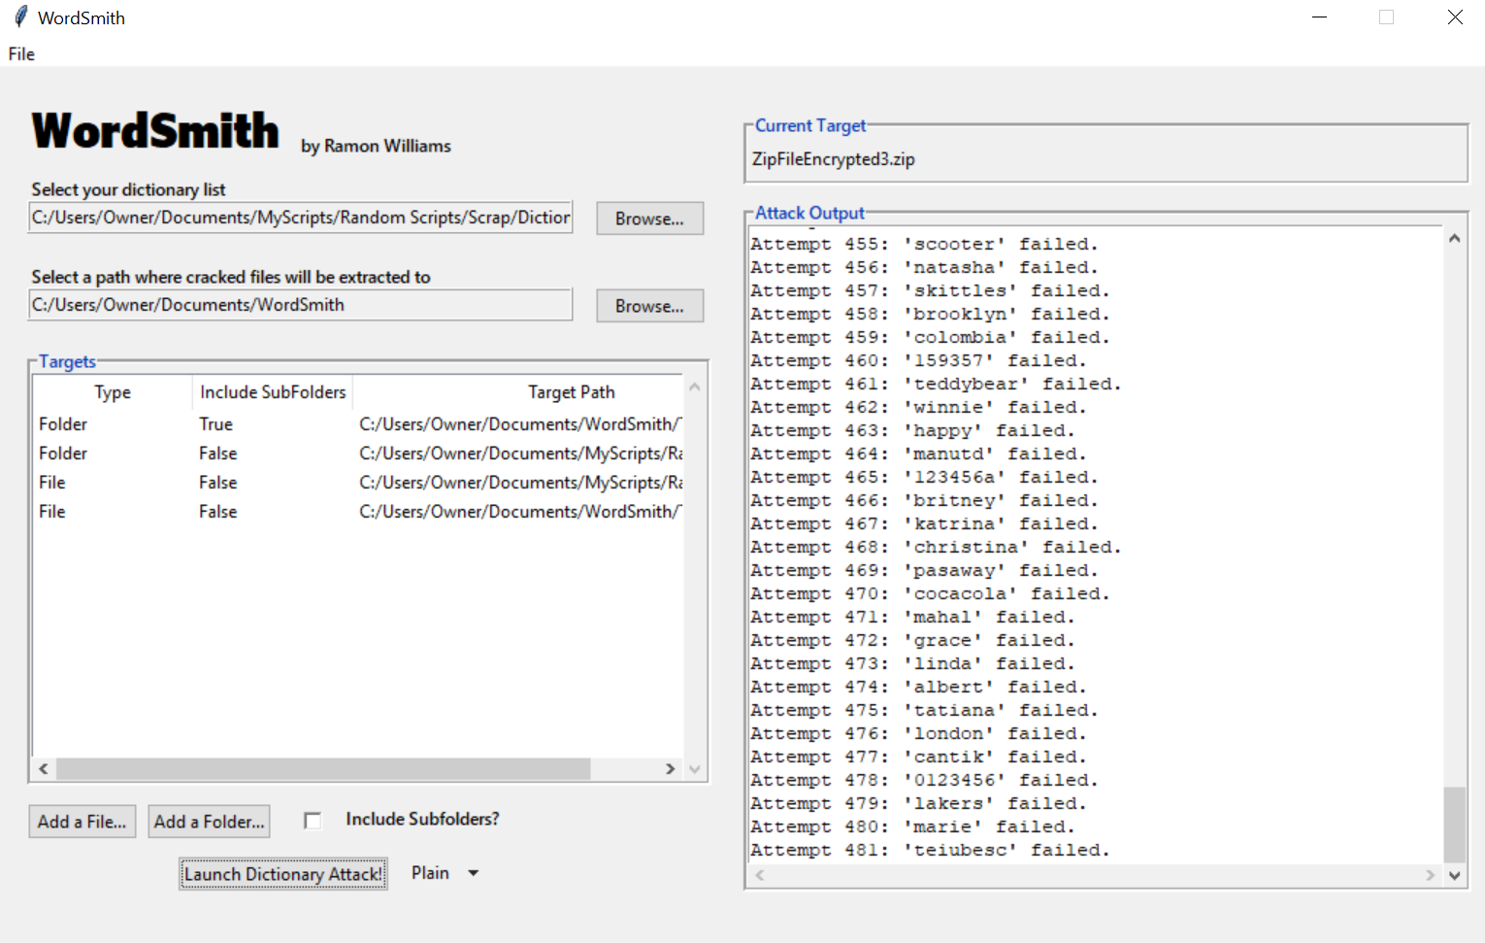Click the Attempt 462 'winnie' line

(x=918, y=407)
